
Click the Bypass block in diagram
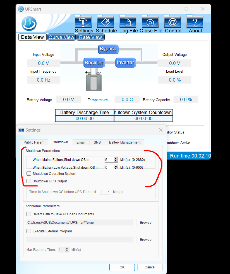[108, 49]
